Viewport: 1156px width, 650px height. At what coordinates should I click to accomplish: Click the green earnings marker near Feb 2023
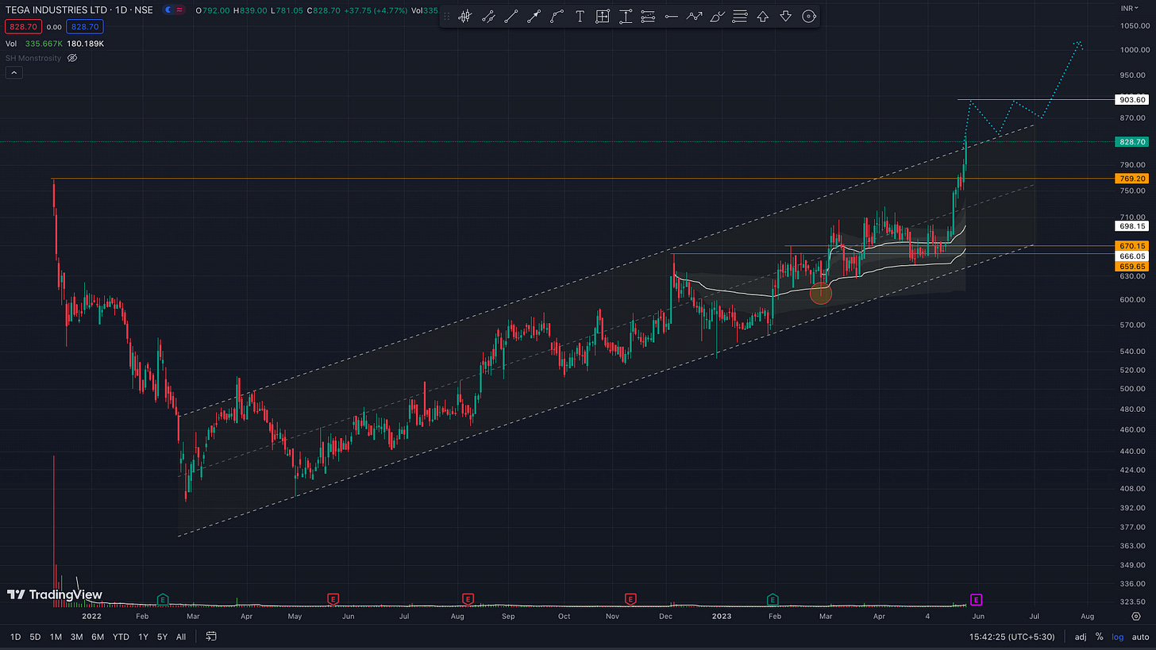click(x=773, y=598)
